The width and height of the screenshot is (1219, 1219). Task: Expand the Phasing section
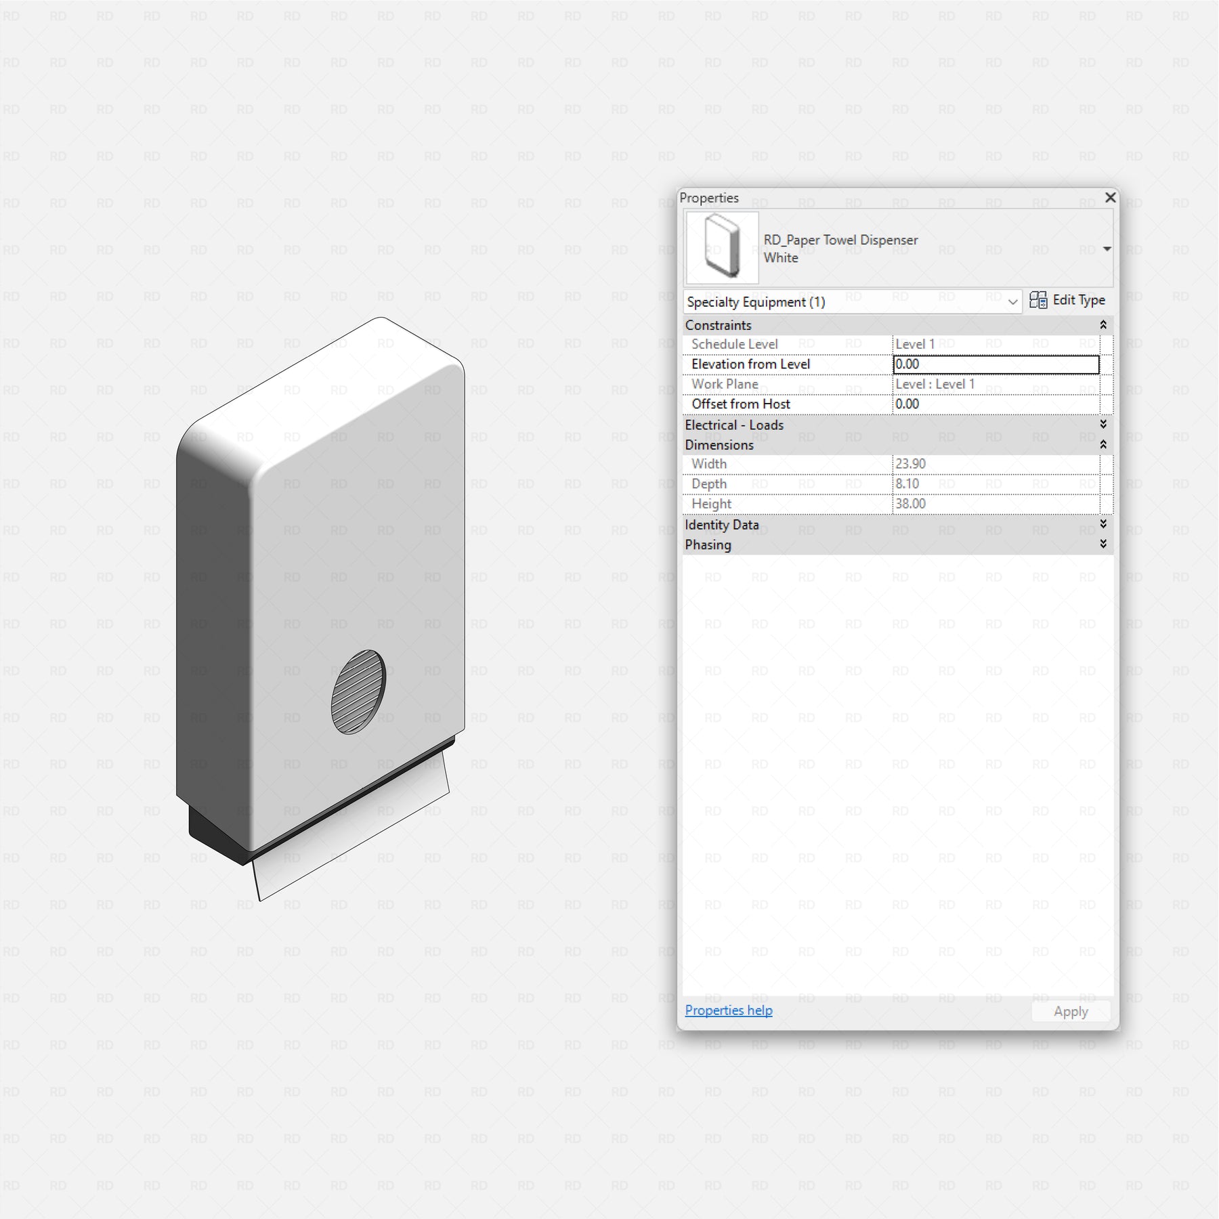click(x=1103, y=544)
